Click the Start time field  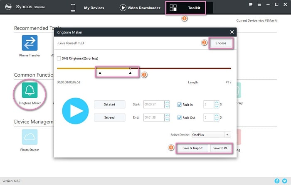[154, 105]
